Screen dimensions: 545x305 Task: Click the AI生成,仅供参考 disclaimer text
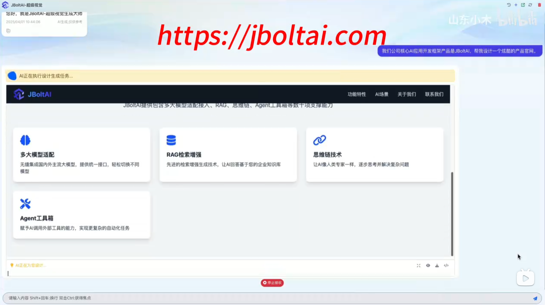(70, 22)
